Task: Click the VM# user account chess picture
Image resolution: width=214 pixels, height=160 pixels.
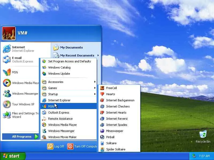Action: [9, 33]
